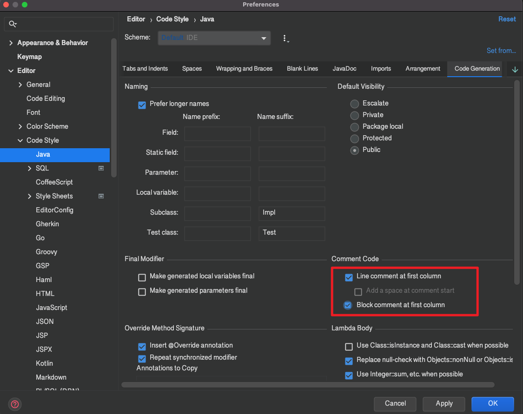Collapse the Editor tree section
Image resolution: width=523 pixels, height=414 pixels.
[11, 71]
